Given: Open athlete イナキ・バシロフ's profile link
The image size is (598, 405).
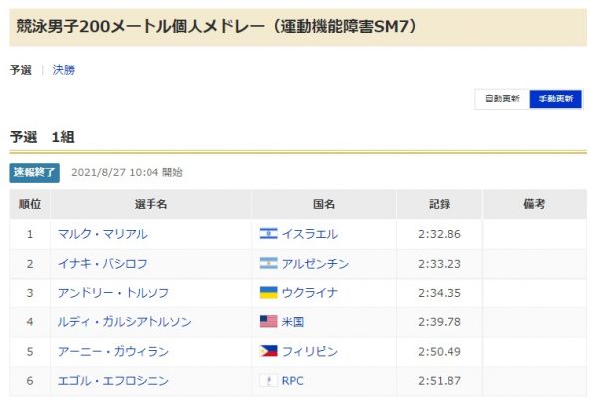Looking at the screenshot, I should coord(102,264).
